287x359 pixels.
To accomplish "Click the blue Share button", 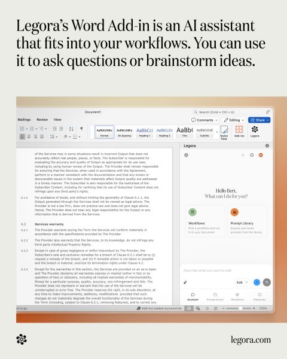I will (x=259, y=120).
